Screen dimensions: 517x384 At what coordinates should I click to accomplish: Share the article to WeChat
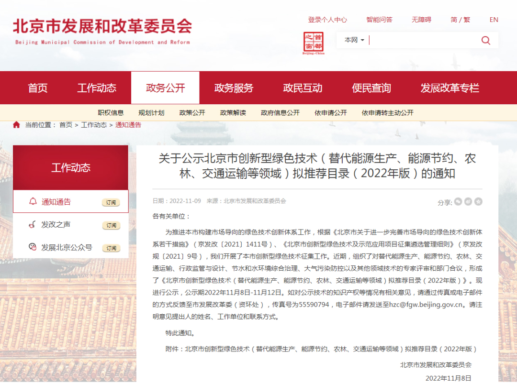point(458,201)
